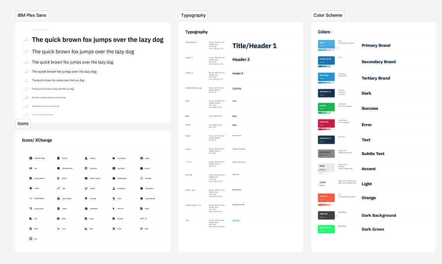The height and width of the screenshot is (264, 442).
Task: Click the Wallet icon
Action: (x=142, y=168)
